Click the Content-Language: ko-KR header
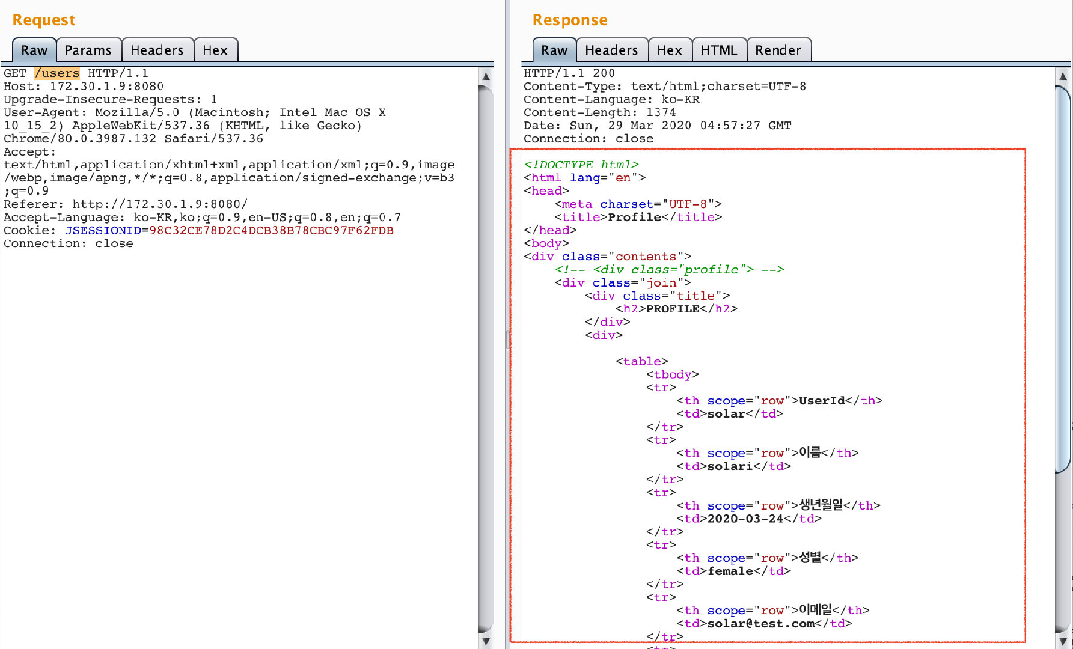 click(x=611, y=100)
